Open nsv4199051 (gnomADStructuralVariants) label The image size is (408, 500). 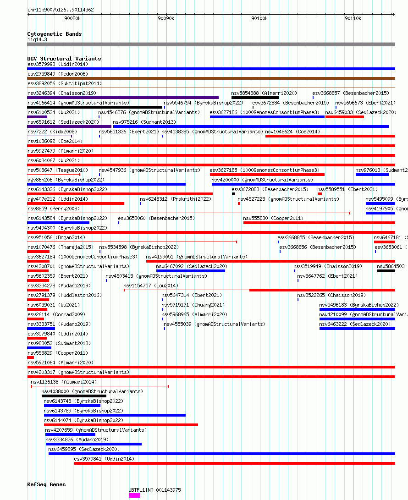(x=197, y=256)
